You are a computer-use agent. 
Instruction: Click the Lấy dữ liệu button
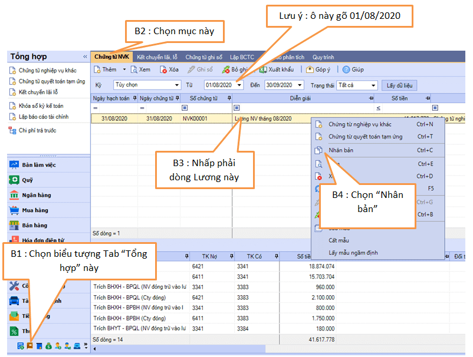click(399, 85)
